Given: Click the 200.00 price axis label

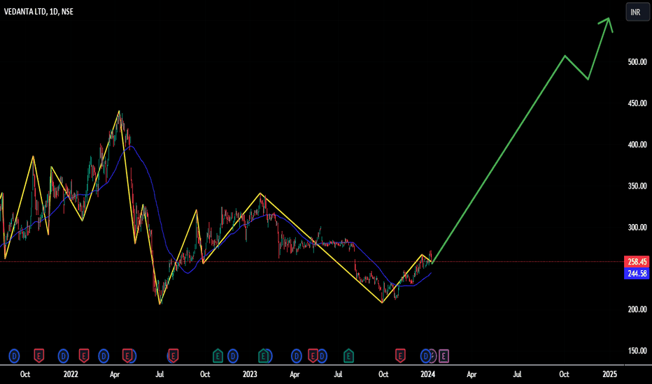Looking at the screenshot, I should [637, 309].
